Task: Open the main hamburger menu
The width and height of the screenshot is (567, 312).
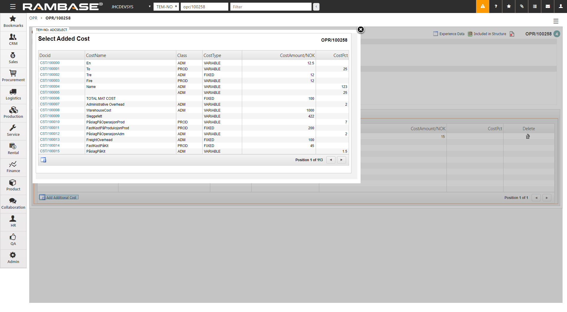Action: pos(13,6)
